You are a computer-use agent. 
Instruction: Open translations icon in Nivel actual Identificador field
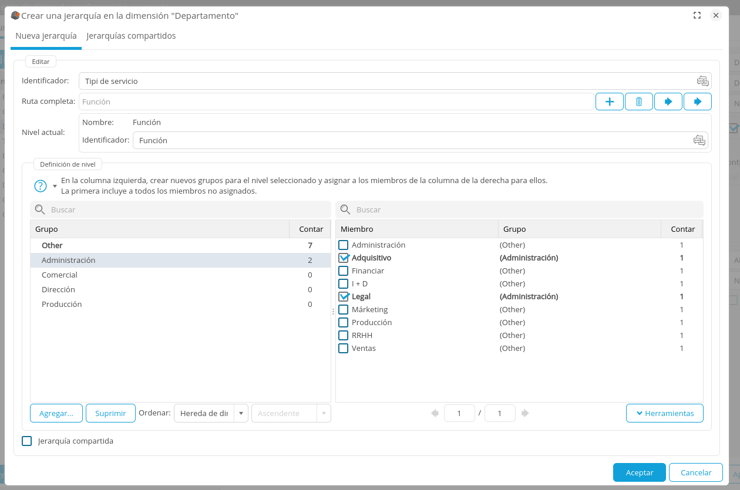[x=699, y=140]
